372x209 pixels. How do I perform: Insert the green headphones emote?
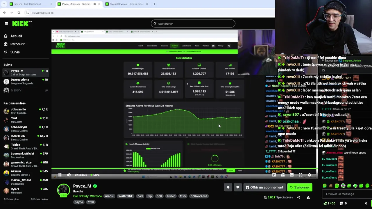pos(355,186)
